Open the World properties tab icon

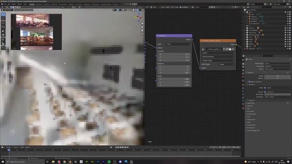coord(243,77)
